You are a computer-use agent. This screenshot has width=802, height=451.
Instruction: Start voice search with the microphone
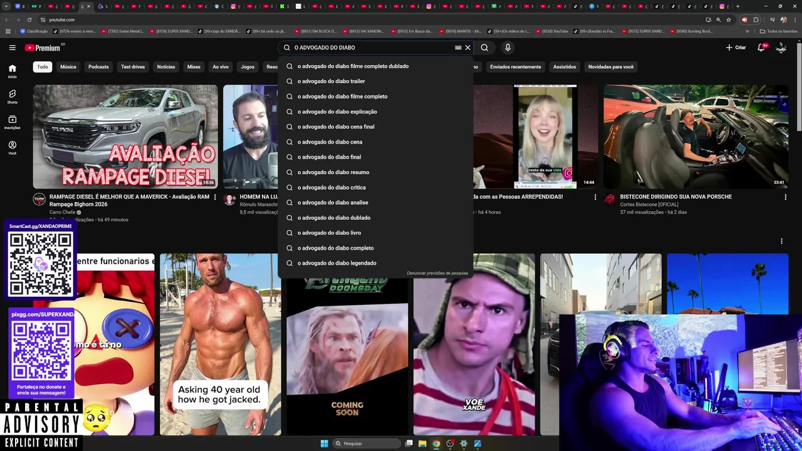pos(508,48)
